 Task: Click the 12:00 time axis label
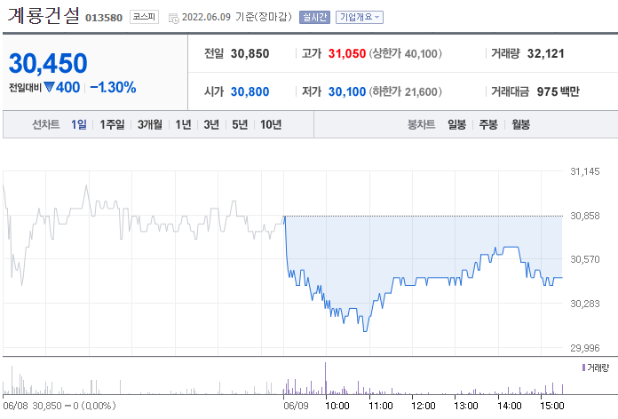point(424,406)
